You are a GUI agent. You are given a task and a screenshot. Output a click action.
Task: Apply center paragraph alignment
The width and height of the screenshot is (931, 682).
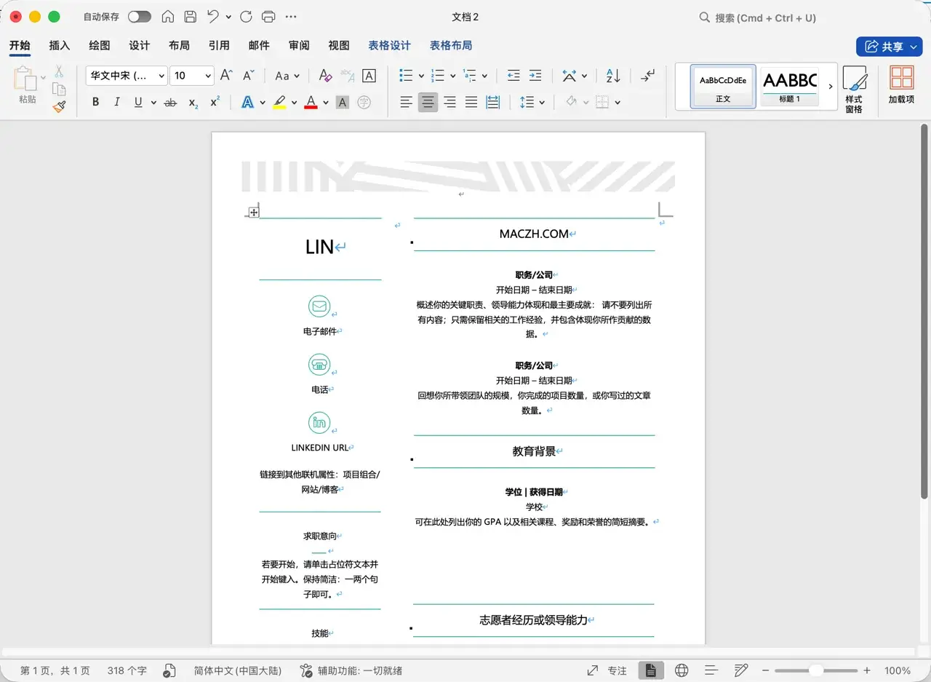(428, 102)
